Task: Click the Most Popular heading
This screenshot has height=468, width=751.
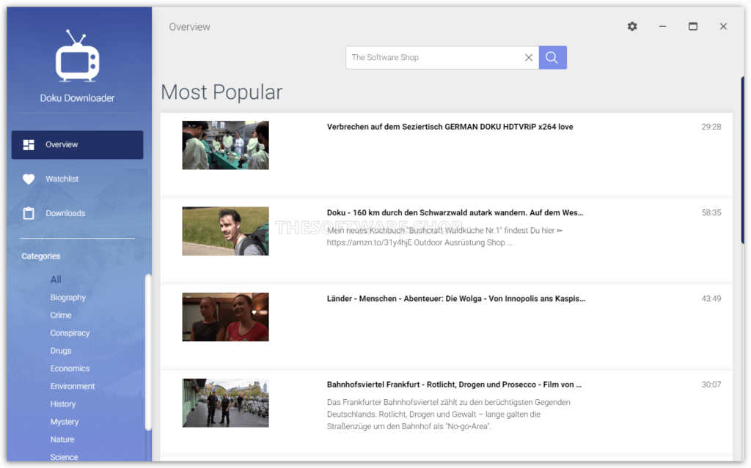Action: 221,92
